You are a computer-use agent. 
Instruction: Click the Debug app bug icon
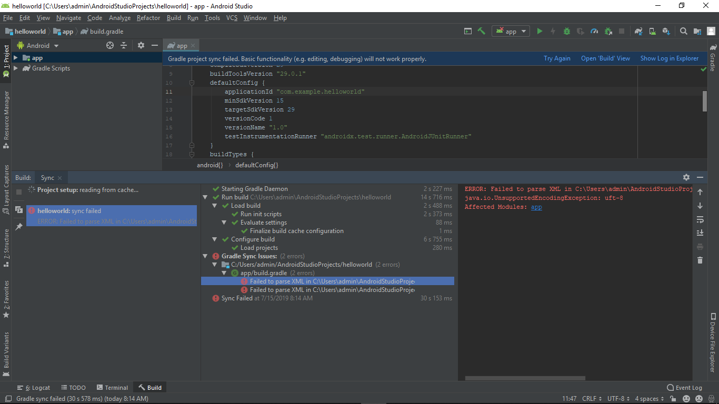[567, 31]
